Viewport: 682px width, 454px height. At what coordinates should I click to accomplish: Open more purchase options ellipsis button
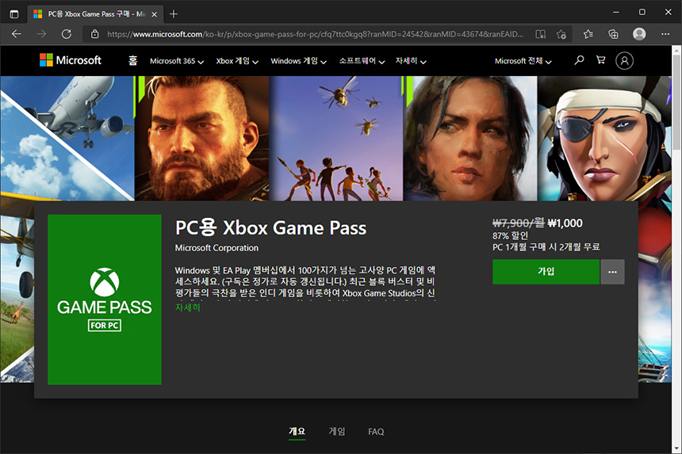point(612,272)
